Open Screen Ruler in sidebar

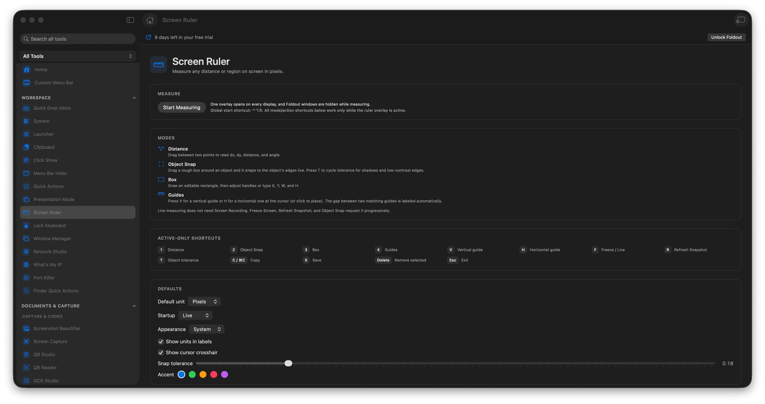click(x=78, y=212)
